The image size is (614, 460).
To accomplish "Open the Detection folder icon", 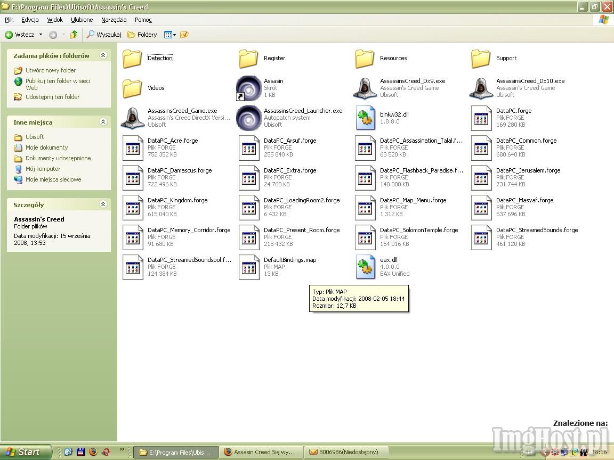I will tap(132, 58).
